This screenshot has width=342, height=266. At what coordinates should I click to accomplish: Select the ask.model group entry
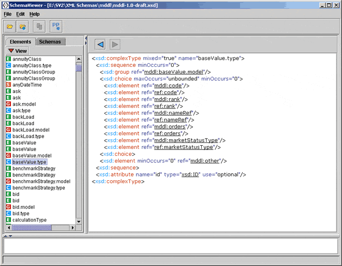point(24,104)
